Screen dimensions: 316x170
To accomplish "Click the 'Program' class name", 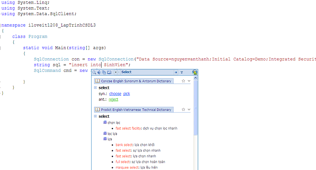I will pos(38,37).
